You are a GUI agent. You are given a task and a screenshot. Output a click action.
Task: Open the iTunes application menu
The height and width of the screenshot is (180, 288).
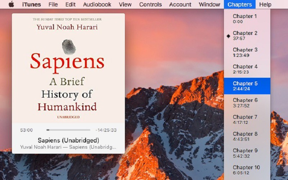[31, 4]
